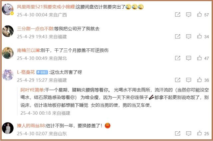
Task: Like the comment with 47 likes
Action: point(199,58)
